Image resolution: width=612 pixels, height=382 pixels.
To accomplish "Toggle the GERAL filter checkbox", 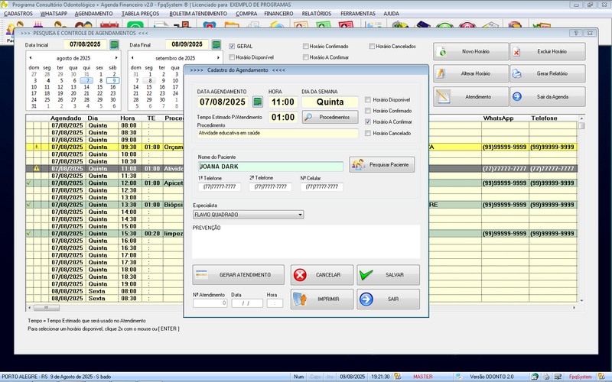I will pos(232,46).
